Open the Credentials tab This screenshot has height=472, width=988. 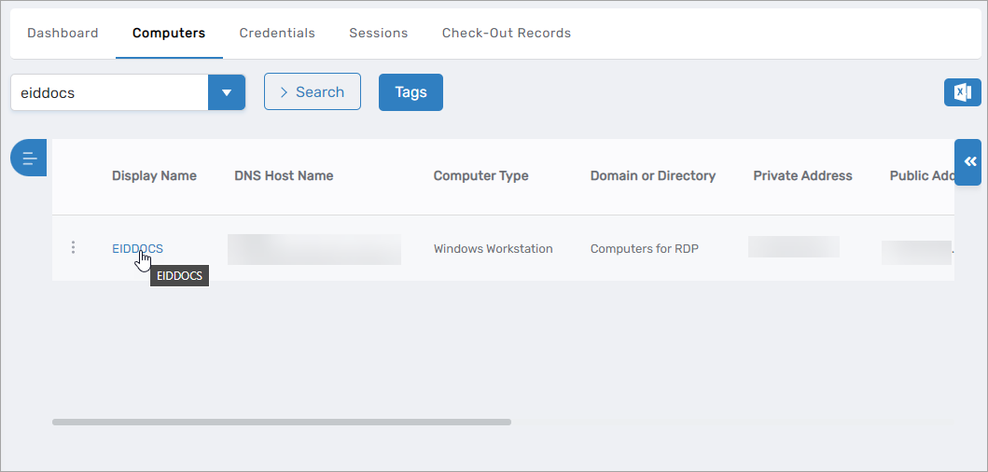coord(277,34)
